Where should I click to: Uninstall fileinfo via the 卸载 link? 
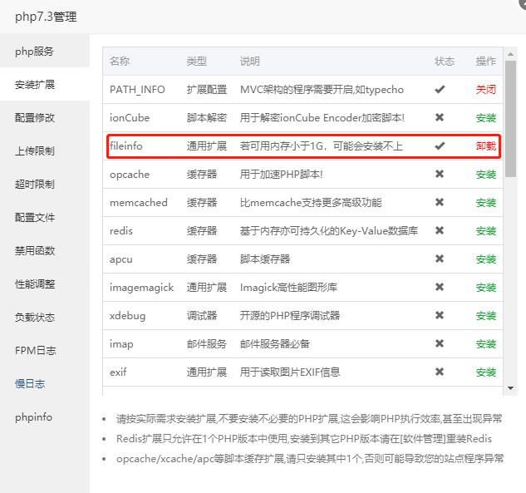coord(486,146)
